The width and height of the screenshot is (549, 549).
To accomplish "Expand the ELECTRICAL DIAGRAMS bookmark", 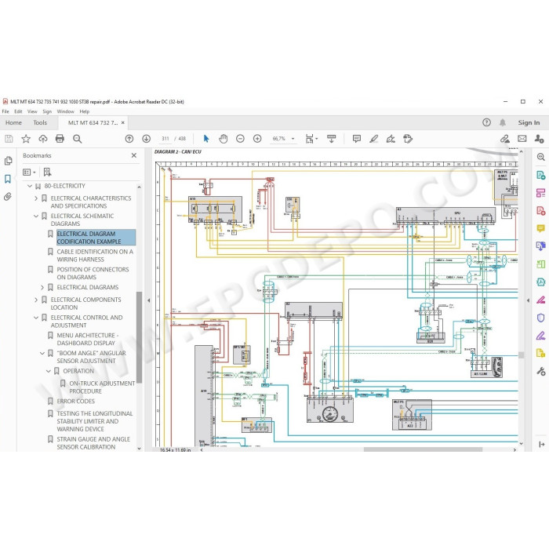I will coord(42,288).
